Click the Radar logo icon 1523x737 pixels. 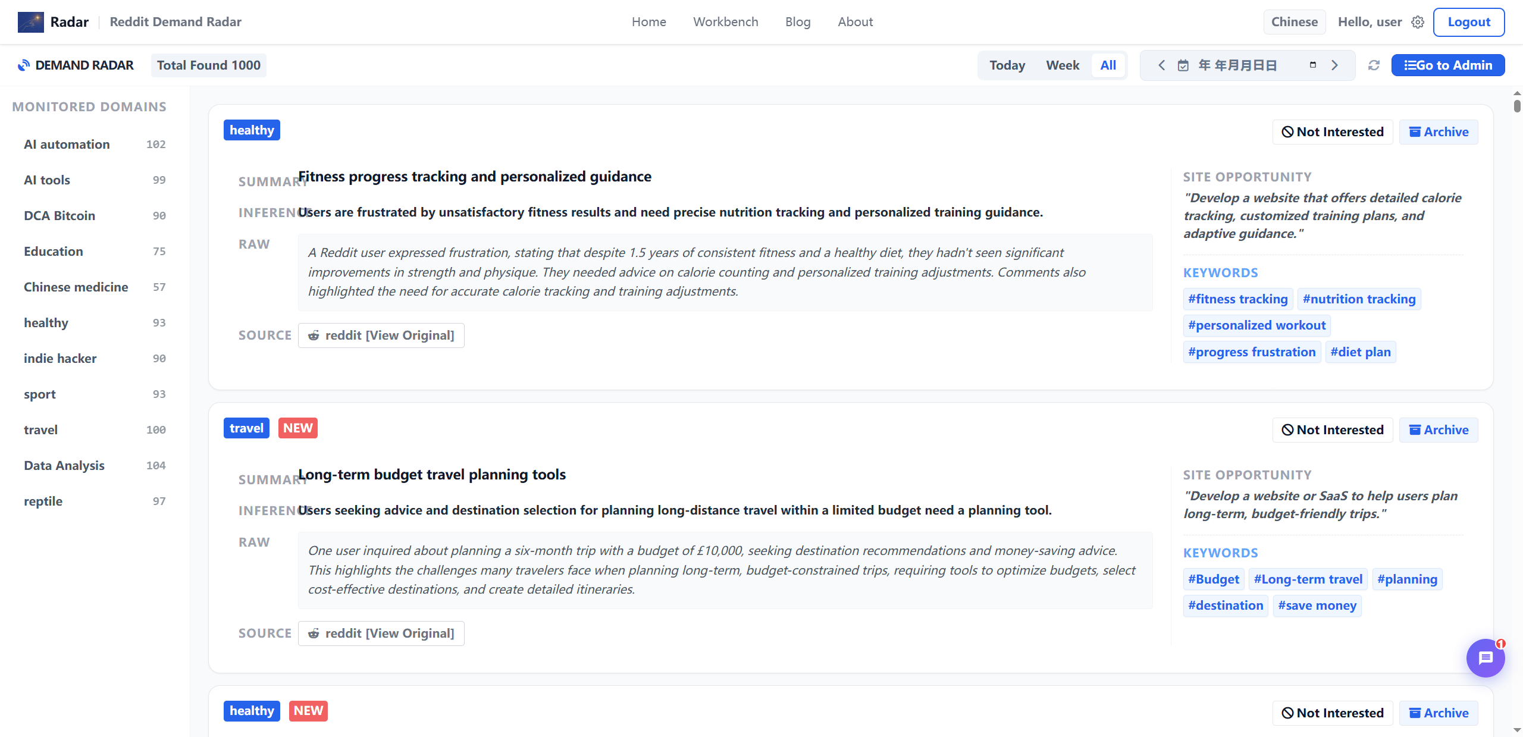[30, 22]
